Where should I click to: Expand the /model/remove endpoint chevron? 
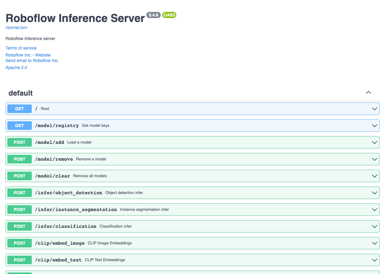pos(374,159)
